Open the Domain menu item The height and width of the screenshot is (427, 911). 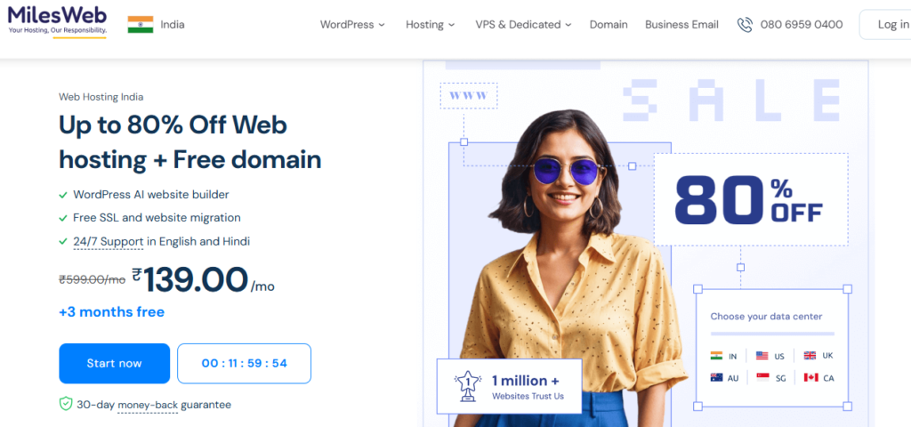609,24
